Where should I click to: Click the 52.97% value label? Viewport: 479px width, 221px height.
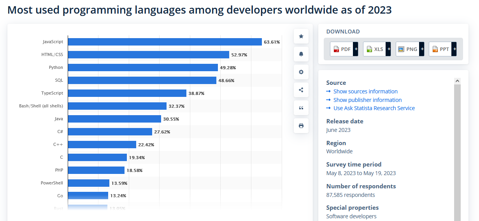pyautogui.click(x=239, y=55)
